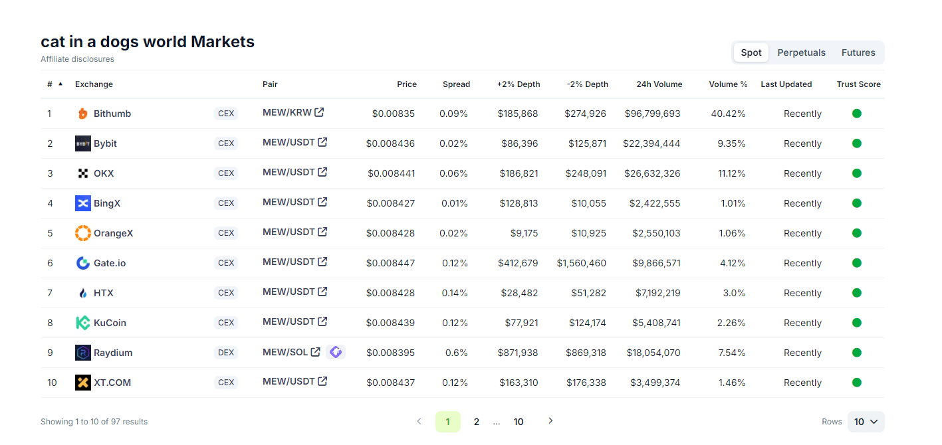Switch to the Futures tab
This screenshot has width=942, height=445.
tap(858, 52)
